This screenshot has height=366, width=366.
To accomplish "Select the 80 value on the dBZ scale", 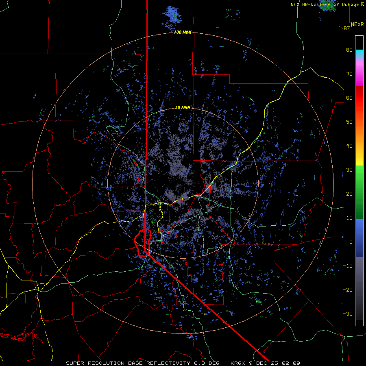I will tap(349, 50).
